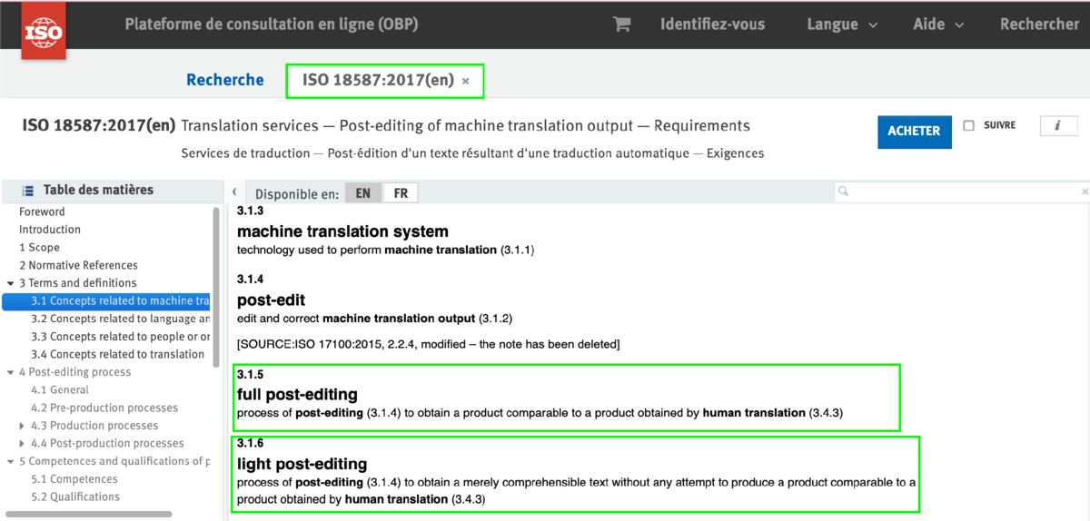This screenshot has width=1090, height=521.
Task: Click 'post-editing (3.1.4)' in full post-editing definition
Action: (348, 413)
